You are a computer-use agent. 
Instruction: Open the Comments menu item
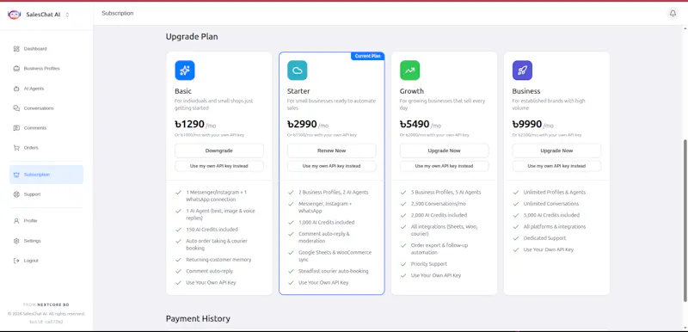[x=46, y=128]
